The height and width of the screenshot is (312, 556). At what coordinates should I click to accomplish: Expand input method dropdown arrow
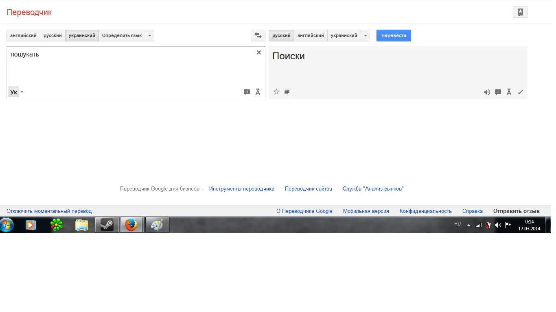click(22, 92)
